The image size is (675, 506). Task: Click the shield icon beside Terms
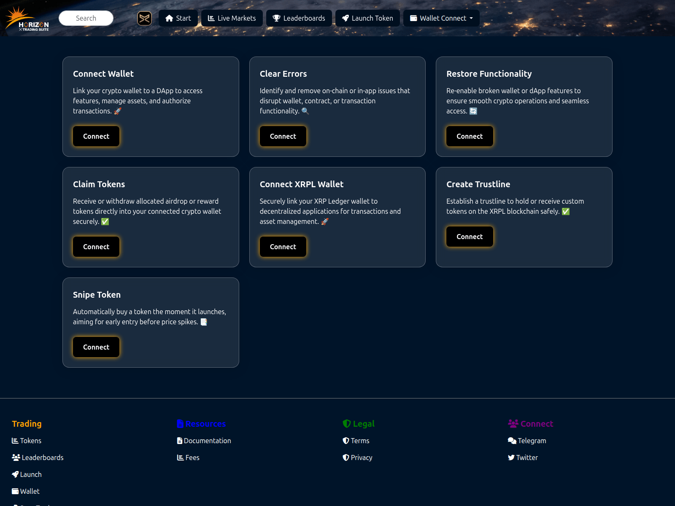click(346, 441)
